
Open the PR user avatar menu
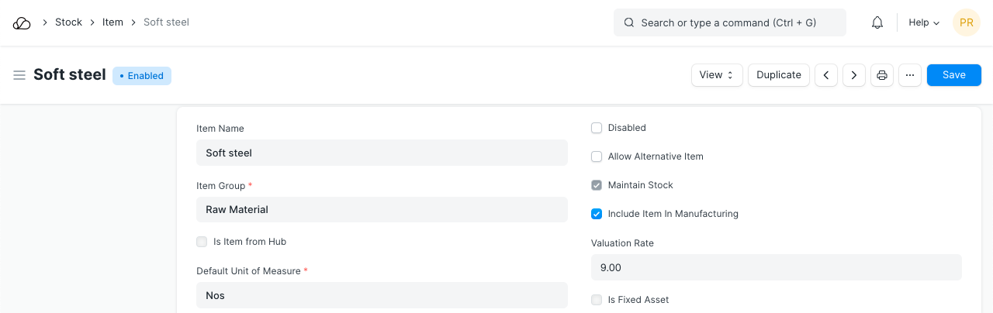coord(966,23)
